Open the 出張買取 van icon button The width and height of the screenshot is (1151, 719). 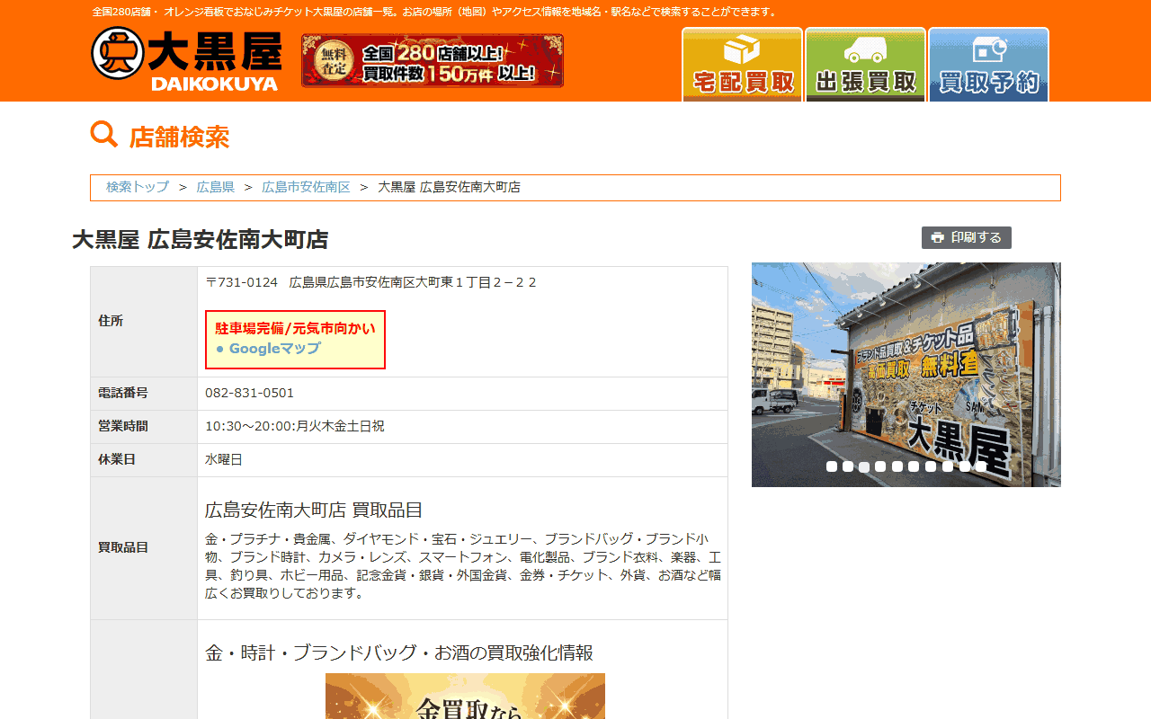click(x=865, y=64)
